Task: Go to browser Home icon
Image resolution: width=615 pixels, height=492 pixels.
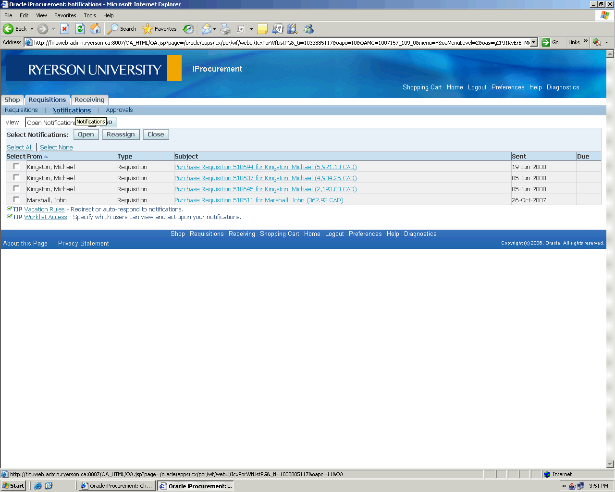Action: (96, 29)
